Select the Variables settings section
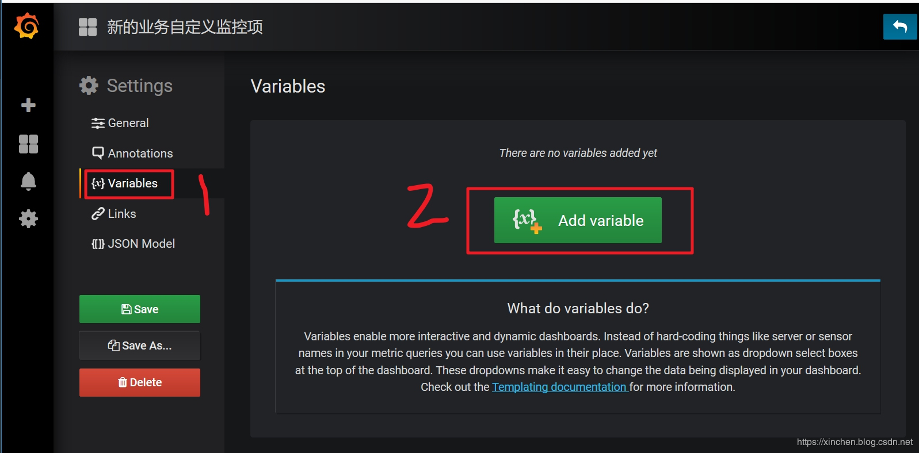The image size is (919, 453). 125,183
